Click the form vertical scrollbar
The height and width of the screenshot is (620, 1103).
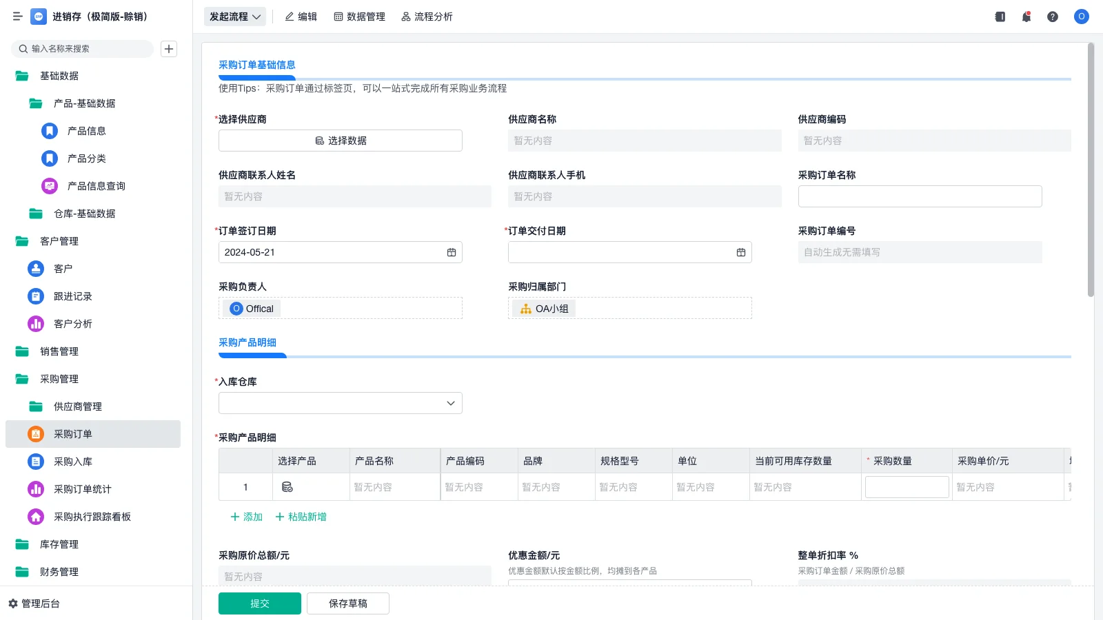click(x=1091, y=170)
